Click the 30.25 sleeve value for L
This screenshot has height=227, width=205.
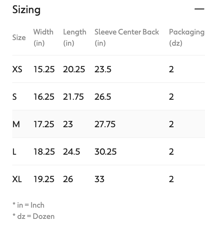(x=105, y=152)
